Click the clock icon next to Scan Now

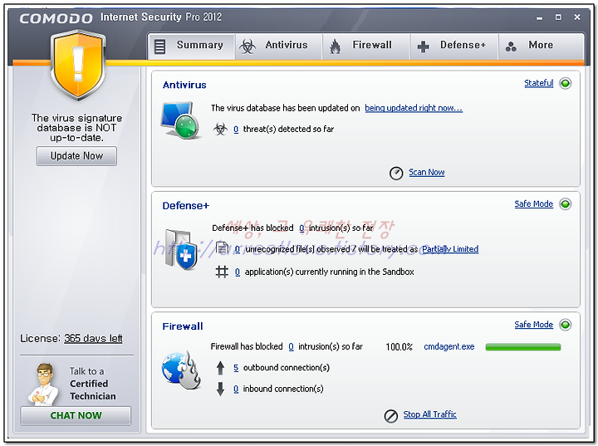pos(396,174)
